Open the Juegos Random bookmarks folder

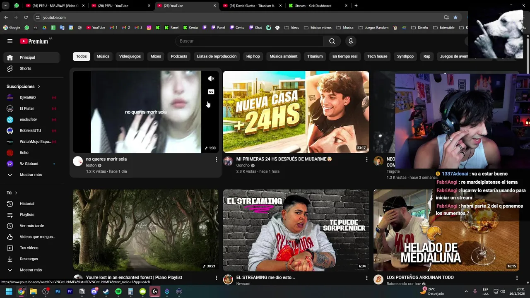point(373,28)
